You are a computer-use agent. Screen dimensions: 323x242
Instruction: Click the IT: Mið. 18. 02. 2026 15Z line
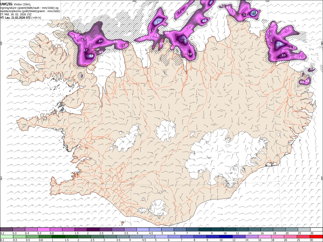click(16, 14)
